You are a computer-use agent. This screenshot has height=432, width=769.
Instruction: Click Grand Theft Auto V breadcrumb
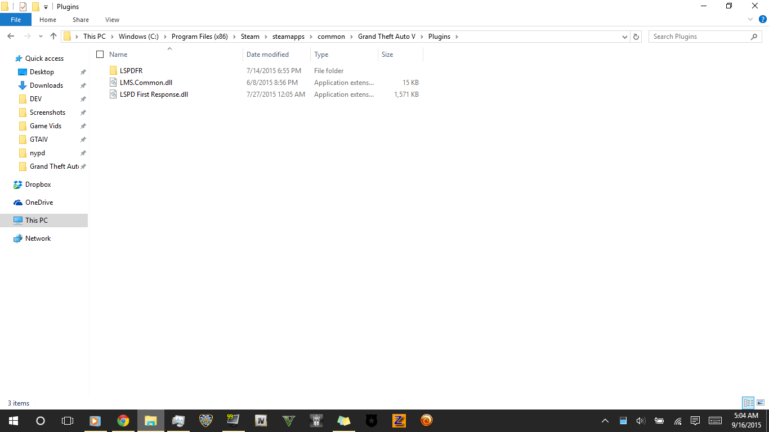pos(387,37)
